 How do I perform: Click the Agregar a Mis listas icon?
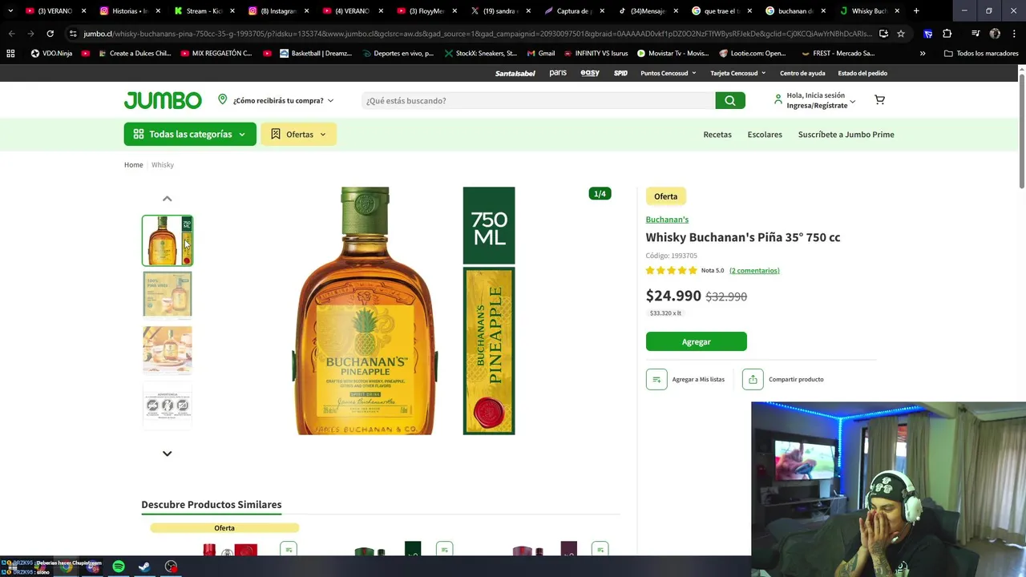pyautogui.click(x=656, y=379)
